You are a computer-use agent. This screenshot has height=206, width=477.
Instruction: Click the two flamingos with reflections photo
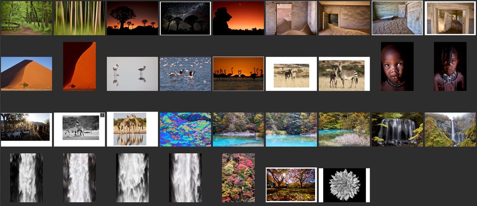132,74
